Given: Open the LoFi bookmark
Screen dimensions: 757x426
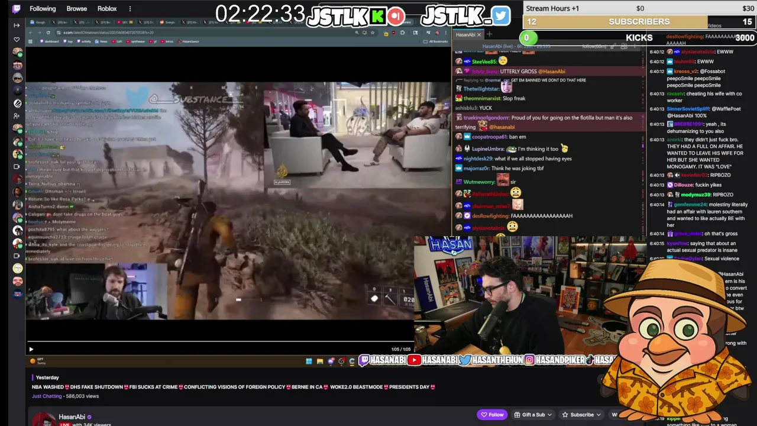Looking at the screenshot, I should point(117,41).
